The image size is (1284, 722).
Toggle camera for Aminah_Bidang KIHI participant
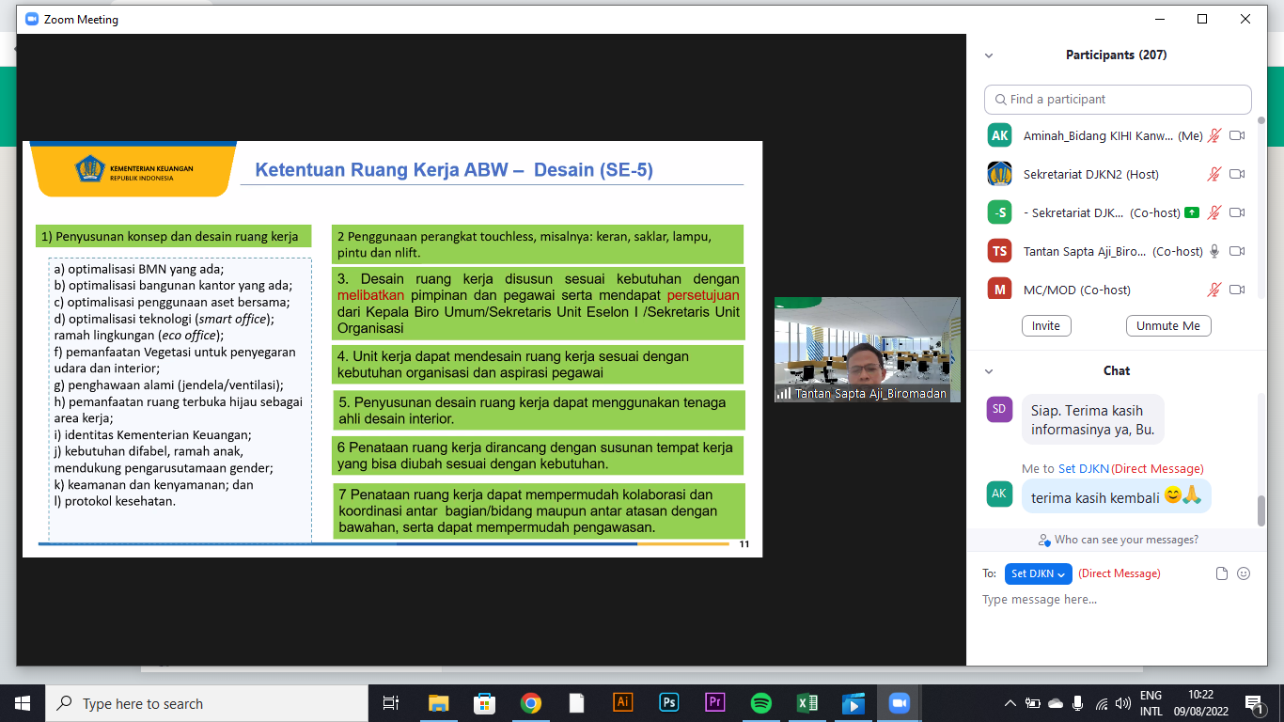1237,135
